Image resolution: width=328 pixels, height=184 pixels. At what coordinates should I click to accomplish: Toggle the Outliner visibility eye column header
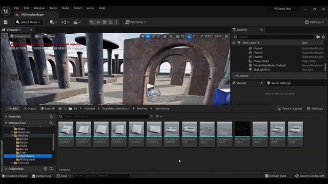pyautogui.click(x=234, y=43)
